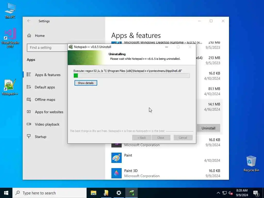Open the notification center icon
The width and height of the screenshot is (264, 198).
tap(256, 193)
